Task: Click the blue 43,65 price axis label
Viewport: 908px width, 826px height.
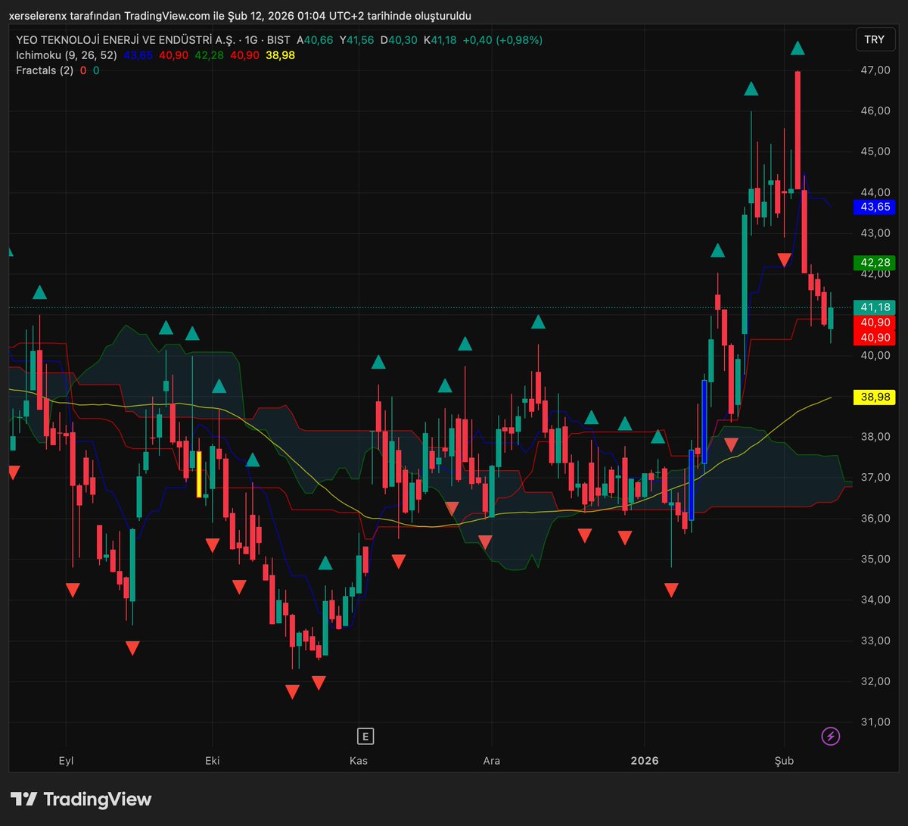Action: point(874,207)
